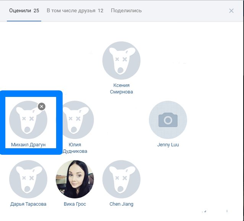Open Михаил Драгун's avatar
This screenshot has height=221, width=244.
coord(28,120)
